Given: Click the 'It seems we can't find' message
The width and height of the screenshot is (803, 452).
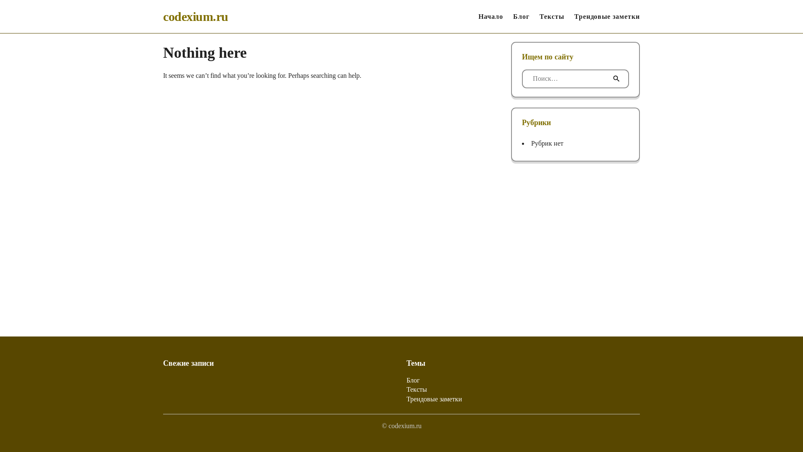Looking at the screenshot, I should 262,76.
